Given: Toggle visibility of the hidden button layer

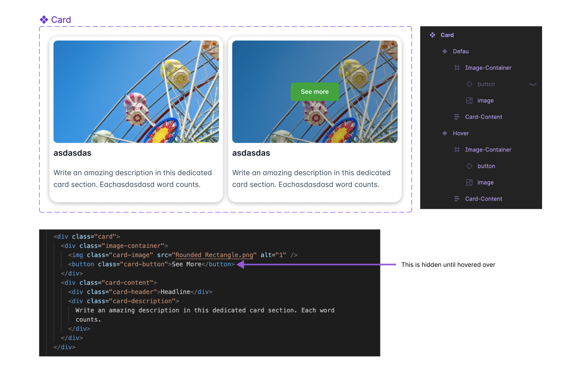Looking at the screenshot, I should [533, 84].
